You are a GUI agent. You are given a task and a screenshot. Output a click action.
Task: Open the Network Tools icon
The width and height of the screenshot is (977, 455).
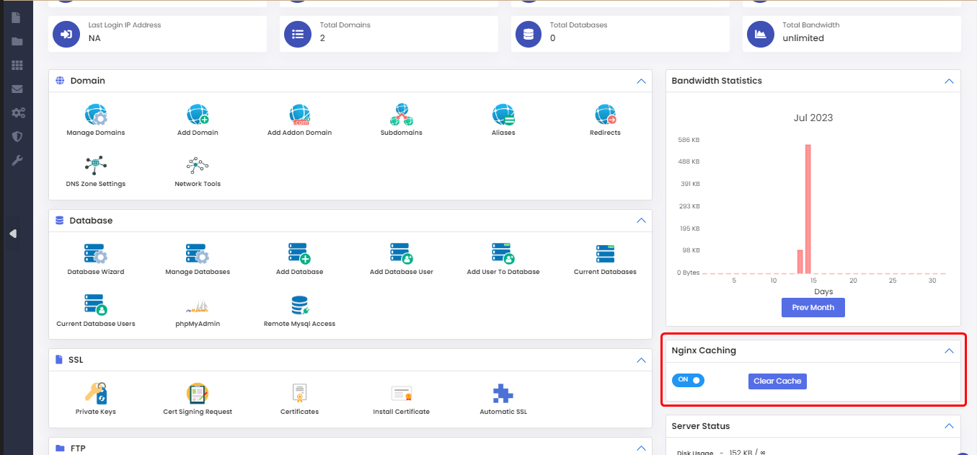coord(198,167)
